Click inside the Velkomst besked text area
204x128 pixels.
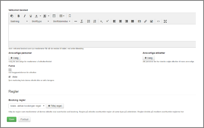102,33
